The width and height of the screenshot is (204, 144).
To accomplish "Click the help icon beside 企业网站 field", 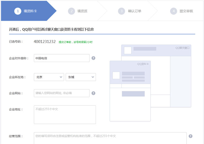I will [x=93, y=93].
